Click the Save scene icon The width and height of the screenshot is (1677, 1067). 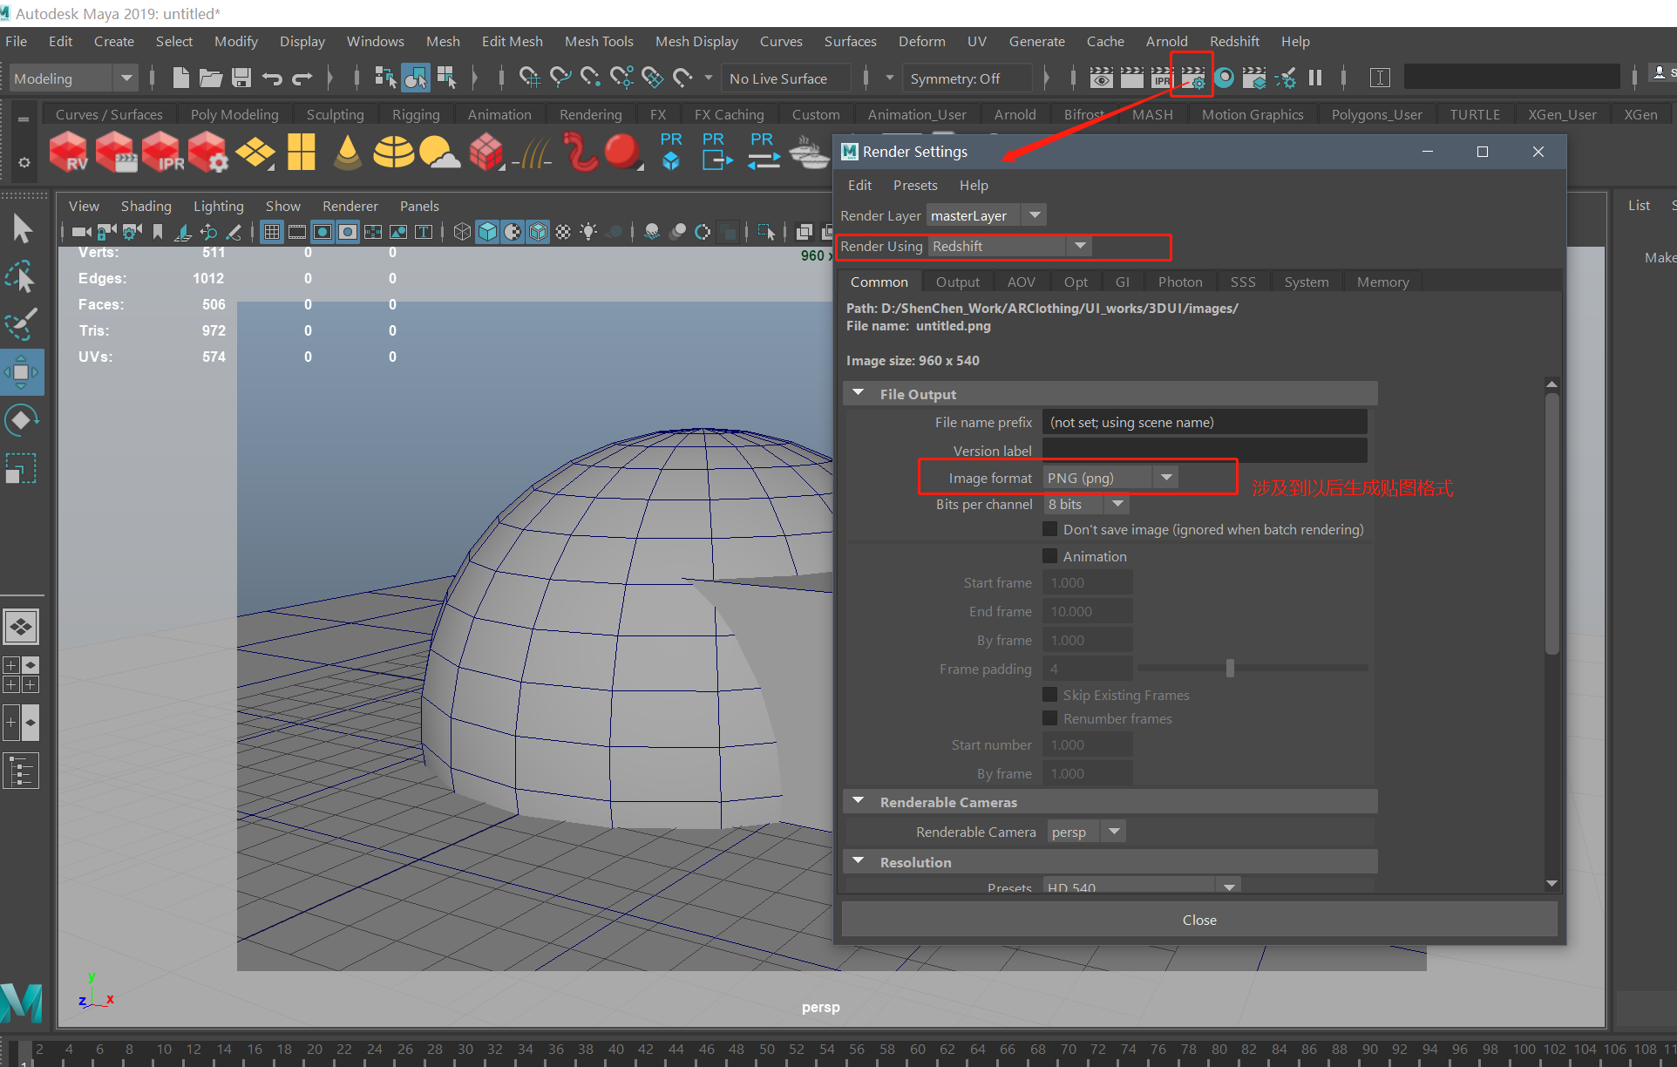coord(241,78)
